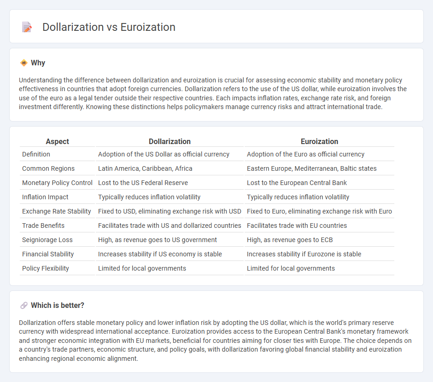Image resolution: width=433 pixels, height=382 pixels.
Task: Click the 'Euroization' column header
Action: (x=319, y=141)
